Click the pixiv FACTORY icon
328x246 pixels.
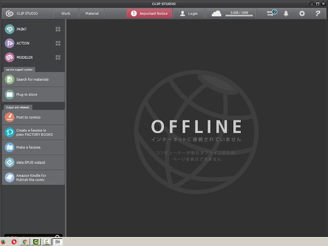(9, 132)
